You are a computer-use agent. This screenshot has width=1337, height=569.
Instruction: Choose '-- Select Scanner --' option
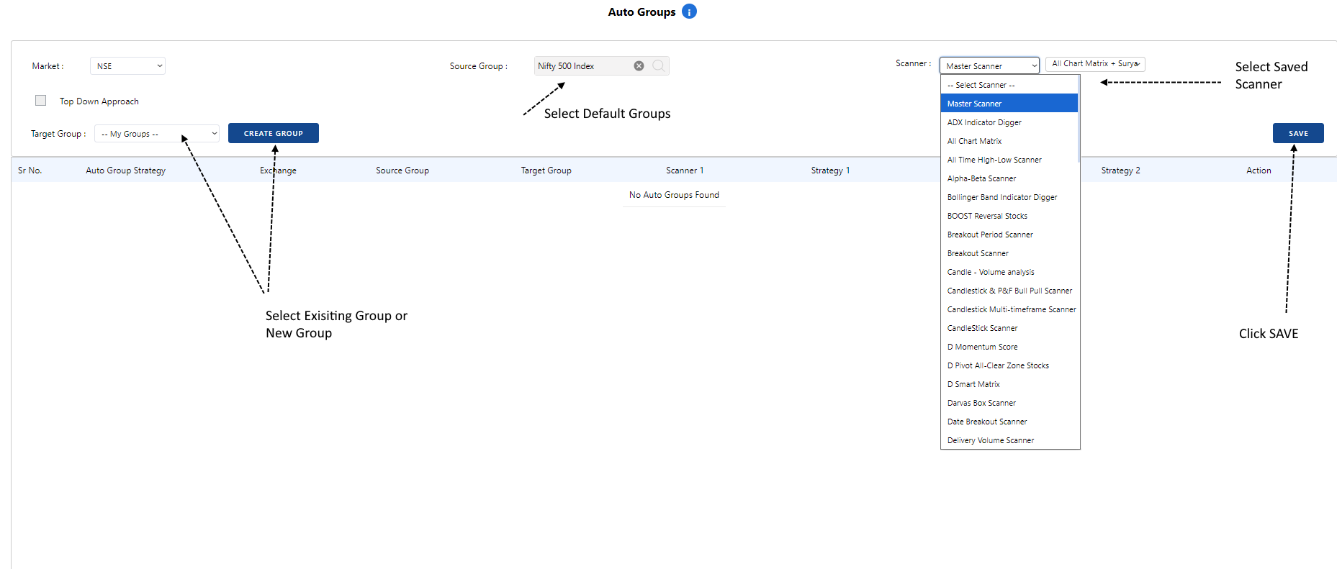click(1009, 85)
